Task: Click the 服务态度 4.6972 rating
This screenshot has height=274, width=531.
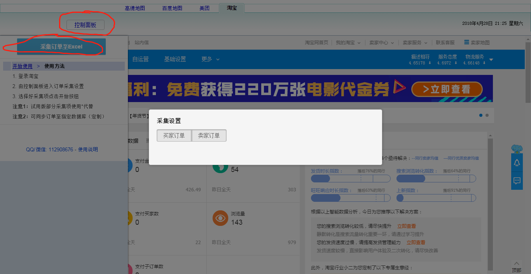Action: 447,60
